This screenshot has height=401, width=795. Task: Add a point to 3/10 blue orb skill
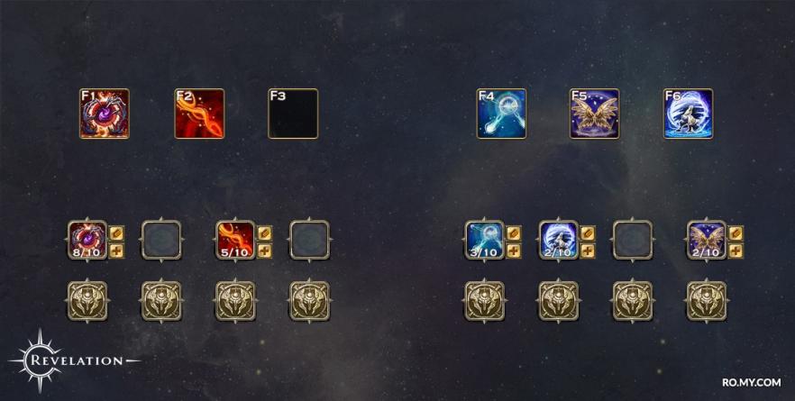[514, 251]
